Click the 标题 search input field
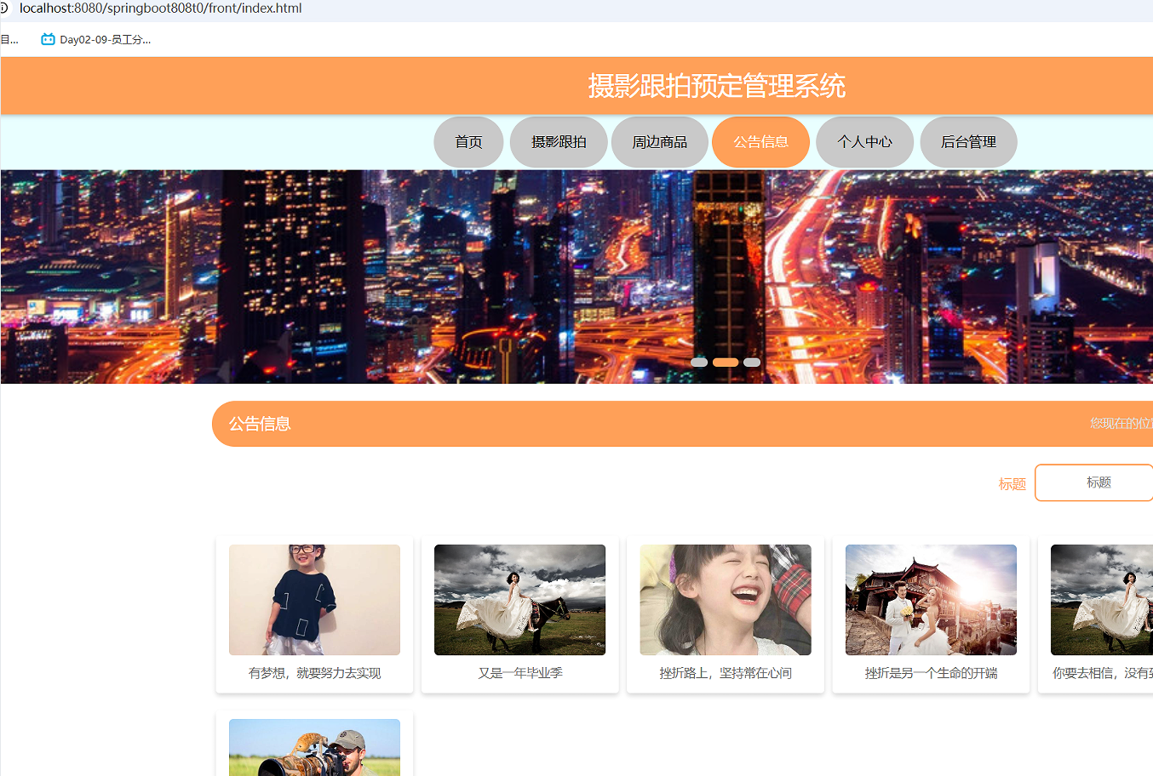Viewport: 1153px width, 776px height. 1094,482
